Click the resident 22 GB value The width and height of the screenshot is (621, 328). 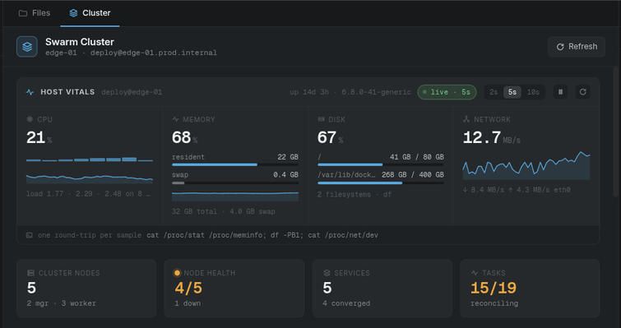click(288, 157)
